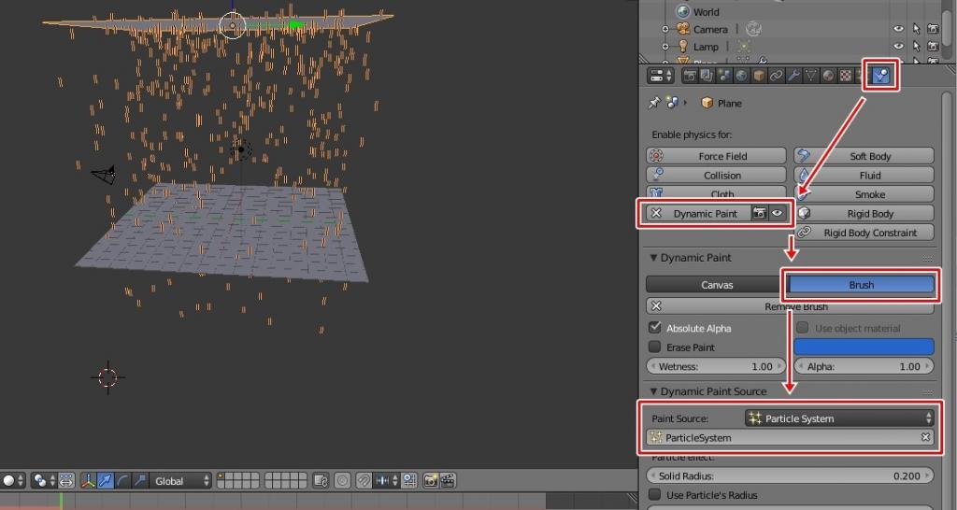Click the Lamp bulb icon in outliner
This screenshot has width=957, height=510.
pos(683,47)
